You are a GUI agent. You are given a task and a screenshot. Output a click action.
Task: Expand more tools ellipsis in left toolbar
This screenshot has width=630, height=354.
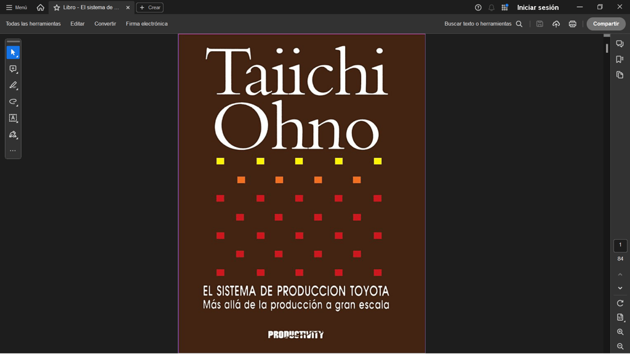(13, 151)
